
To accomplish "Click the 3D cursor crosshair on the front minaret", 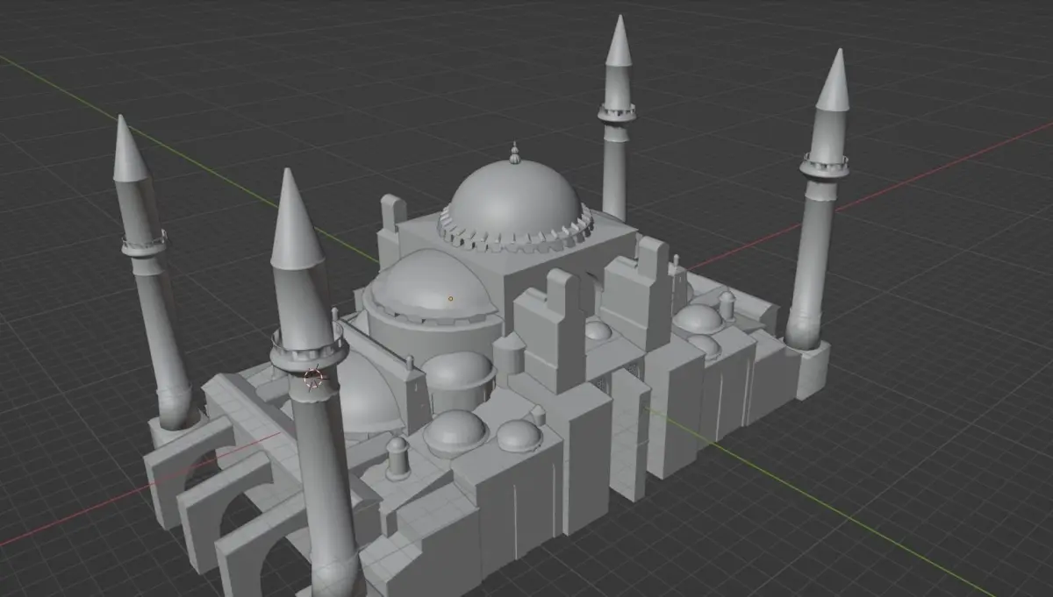I will pyautogui.click(x=314, y=378).
